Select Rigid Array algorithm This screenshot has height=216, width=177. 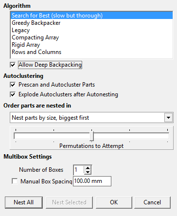tap(92, 45)
